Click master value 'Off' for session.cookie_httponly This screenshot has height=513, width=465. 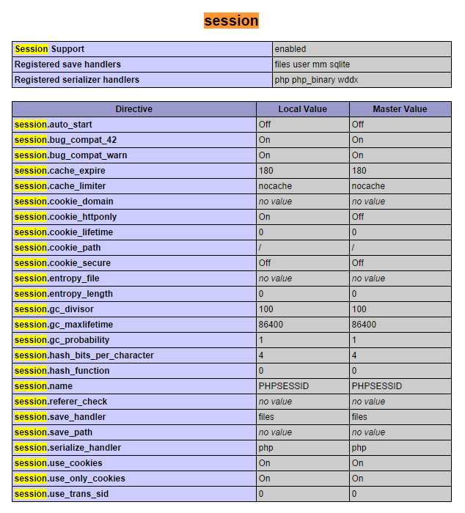[x=358, y=217]
